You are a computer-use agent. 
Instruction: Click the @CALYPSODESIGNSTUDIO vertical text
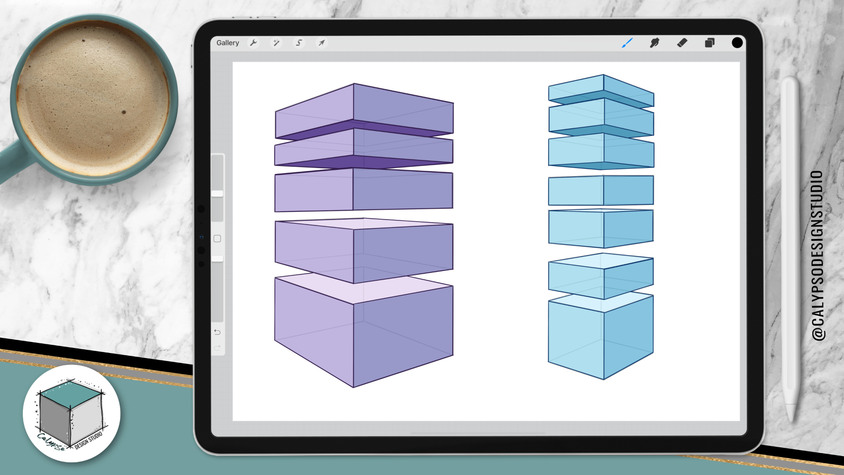[x=817, y=255]
